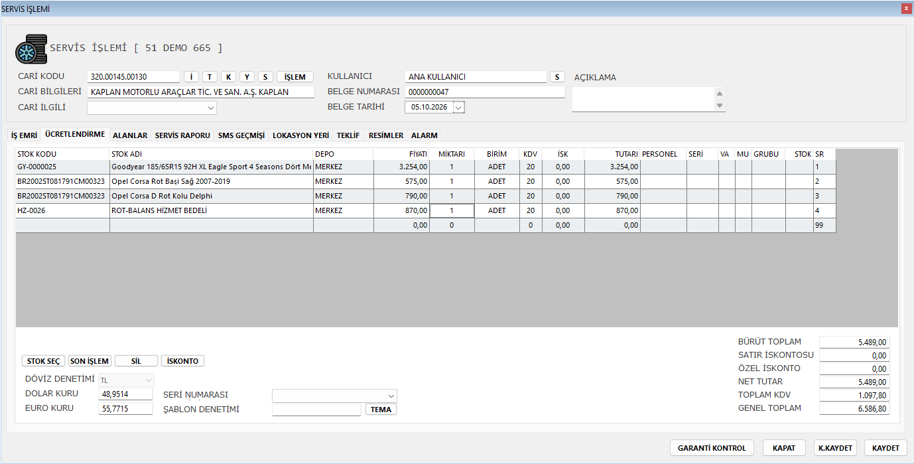
Task: Save with the KAYDET button
Action: click(x=885, y=448)
